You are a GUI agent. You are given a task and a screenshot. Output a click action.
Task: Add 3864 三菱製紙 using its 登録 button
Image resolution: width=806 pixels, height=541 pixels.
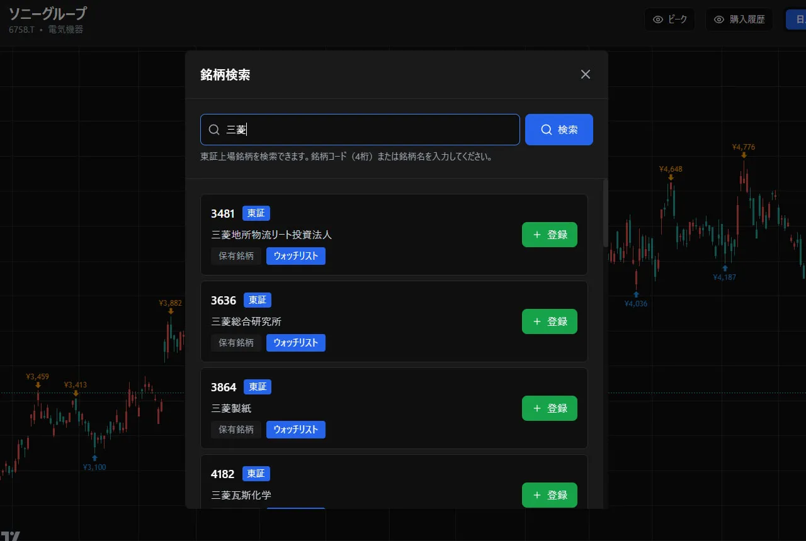[550, 408]
